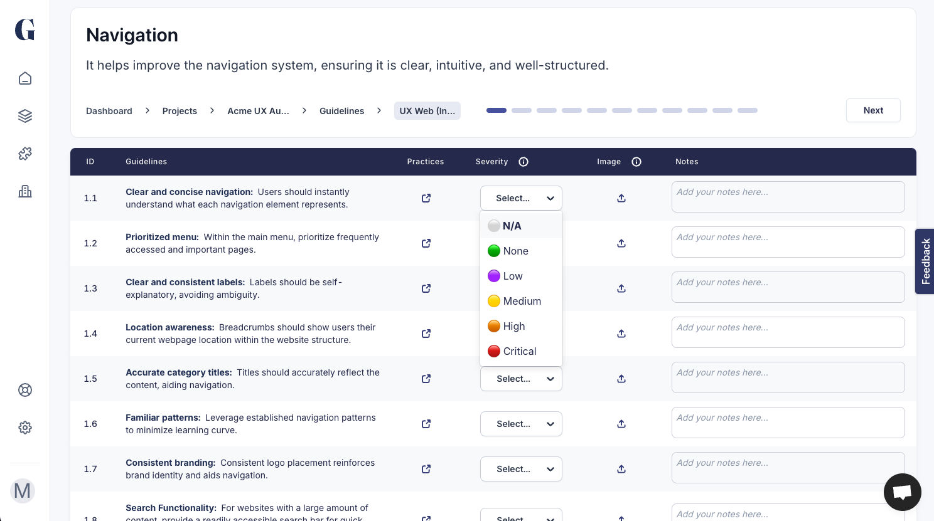Click the ID column header
This screenshot has height=521, width=934.
click(90, 162)
